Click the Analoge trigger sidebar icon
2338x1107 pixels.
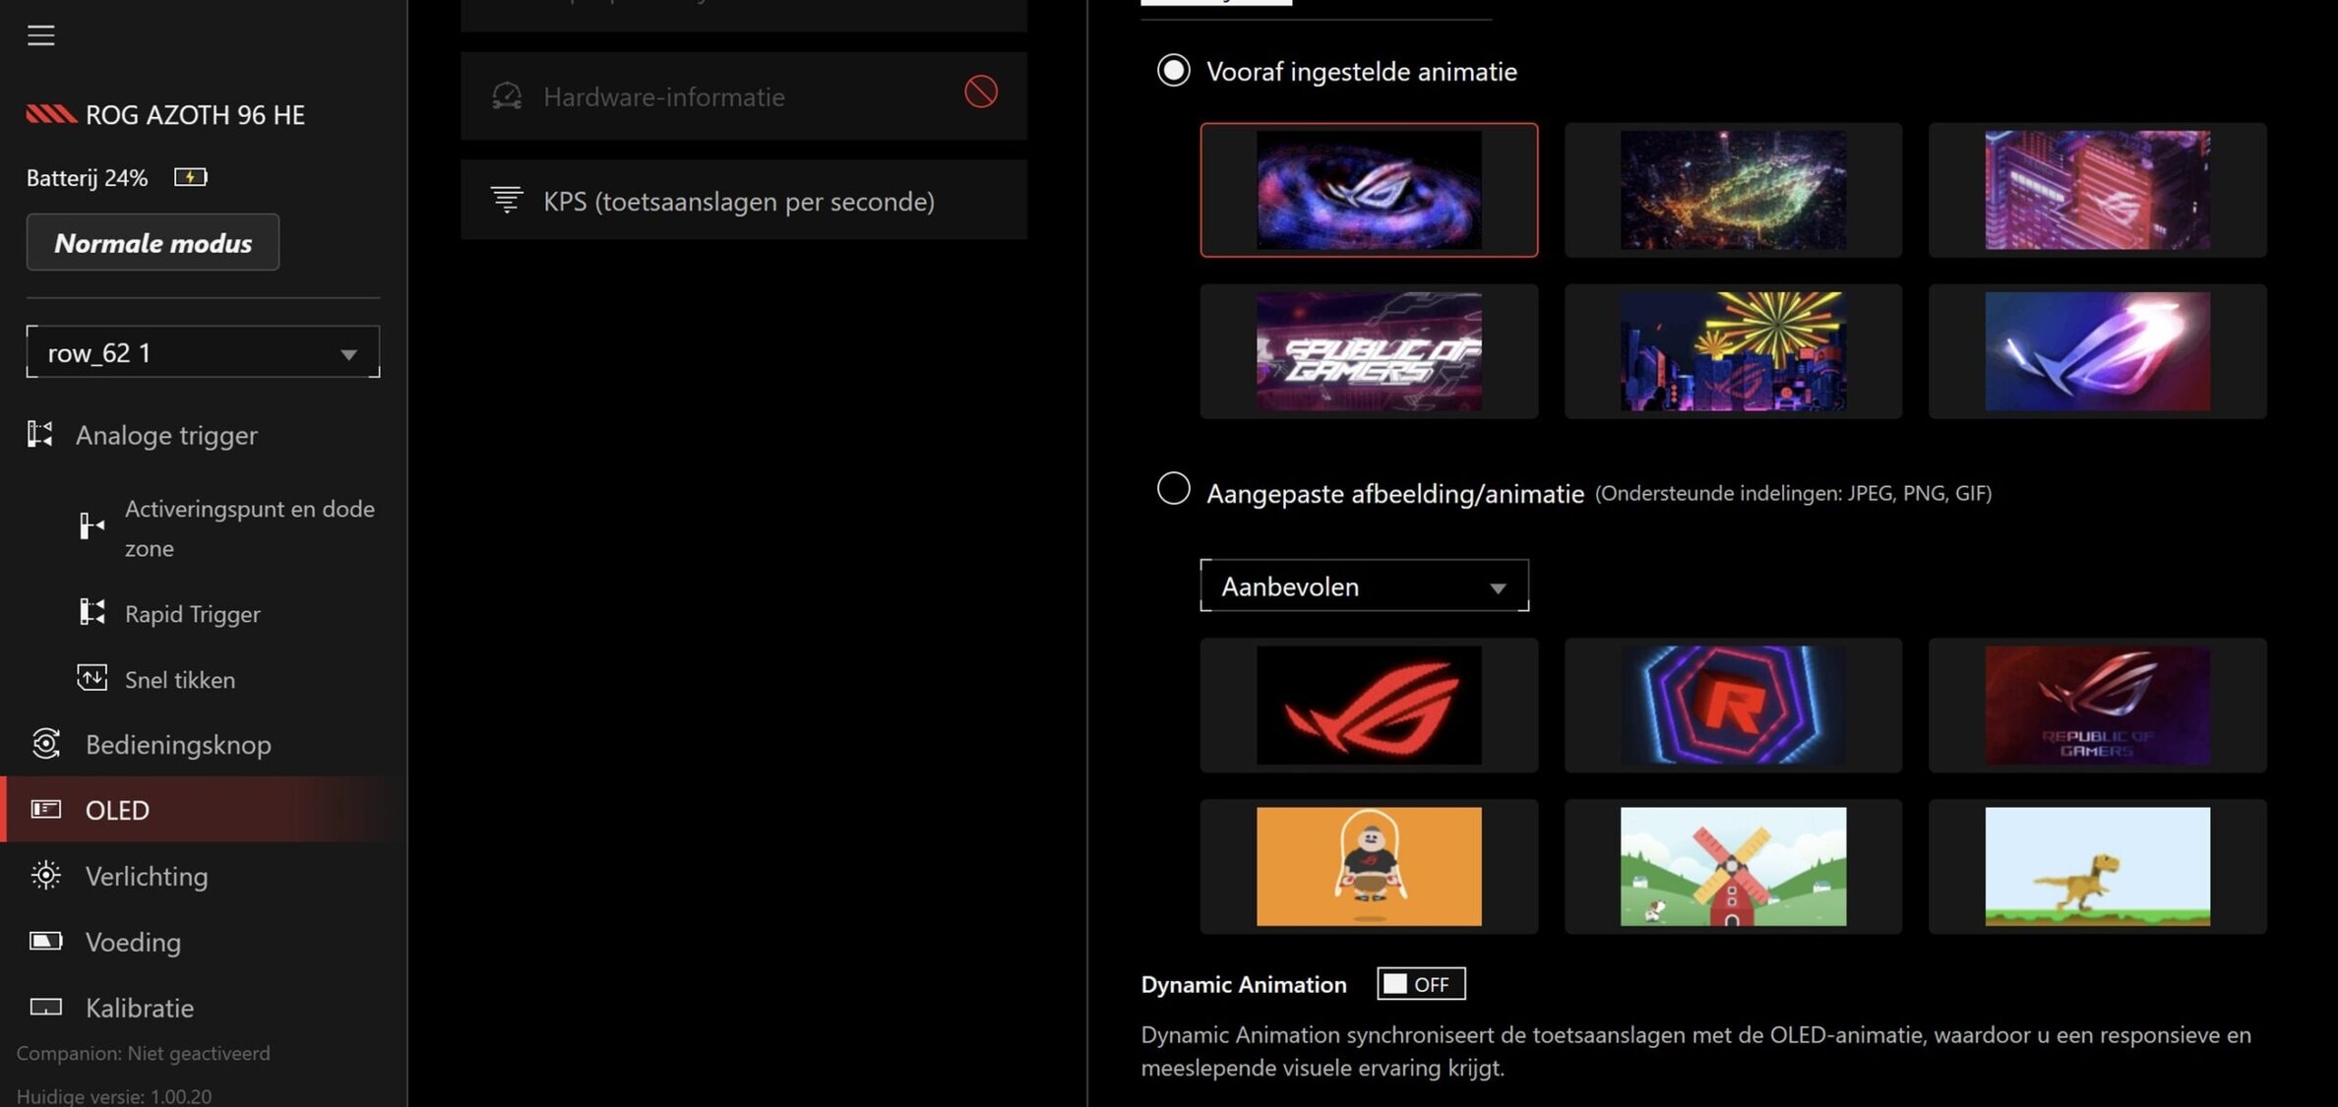click(x=39, y=434)
